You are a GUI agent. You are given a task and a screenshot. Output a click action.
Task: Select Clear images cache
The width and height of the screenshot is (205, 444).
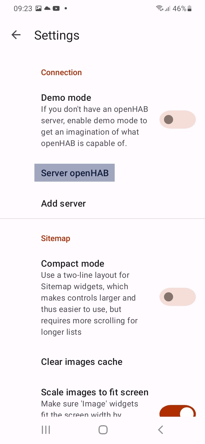[x=81, y=361]
